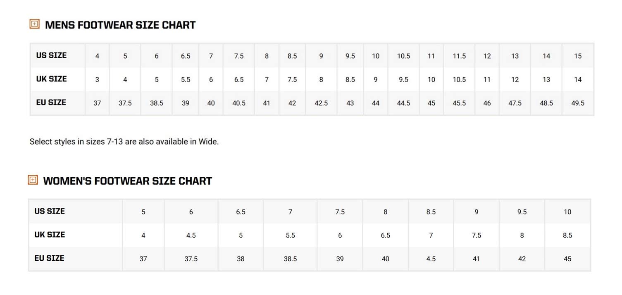The width and height of the screenshot is (622, 295).
Task: Choose men's EU size 42.5 cell
Action: point(321,103)
